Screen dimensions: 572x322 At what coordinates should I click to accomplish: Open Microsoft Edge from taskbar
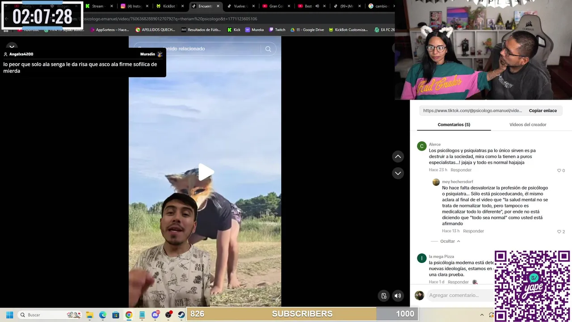point(102,315)
